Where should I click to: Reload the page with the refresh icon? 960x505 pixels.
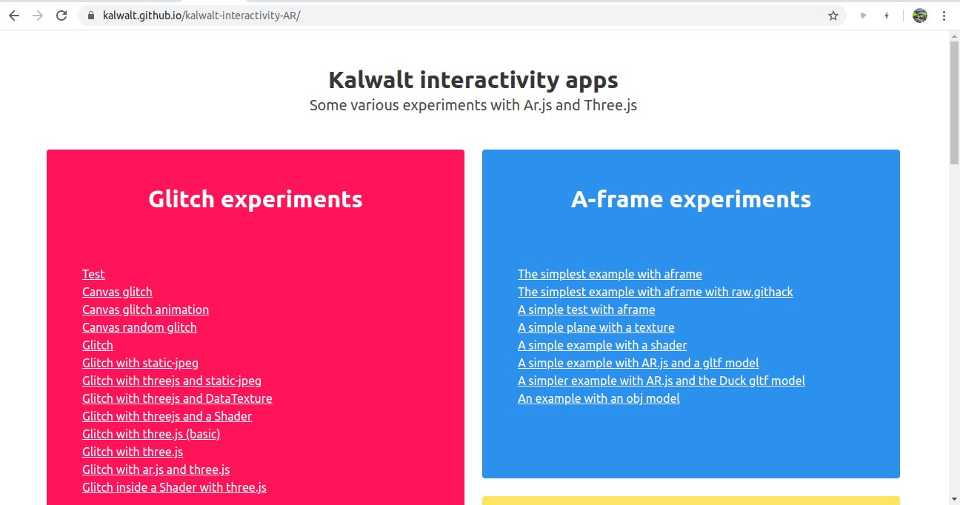tap(62, 16)
